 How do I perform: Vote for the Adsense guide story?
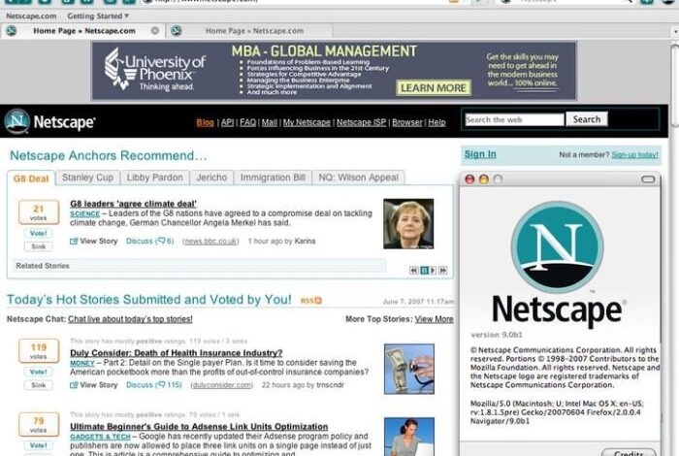39,445
